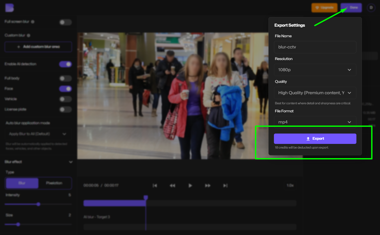Click the info icon next to Custom blur
This screenshot has height=235, width=380.
pos(29,35)
